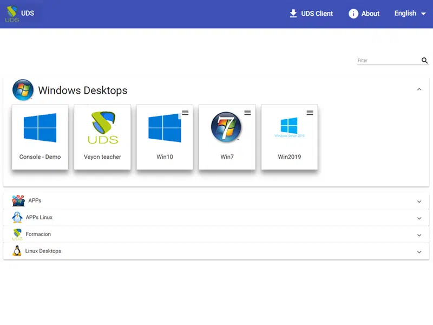Click the APPs Linux section label
The image size is (433, 325).
39,217
